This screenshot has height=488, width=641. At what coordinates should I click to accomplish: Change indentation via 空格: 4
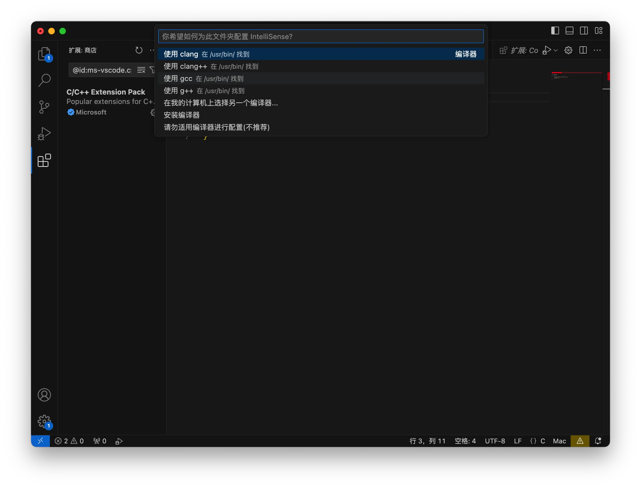coord(465,441)
